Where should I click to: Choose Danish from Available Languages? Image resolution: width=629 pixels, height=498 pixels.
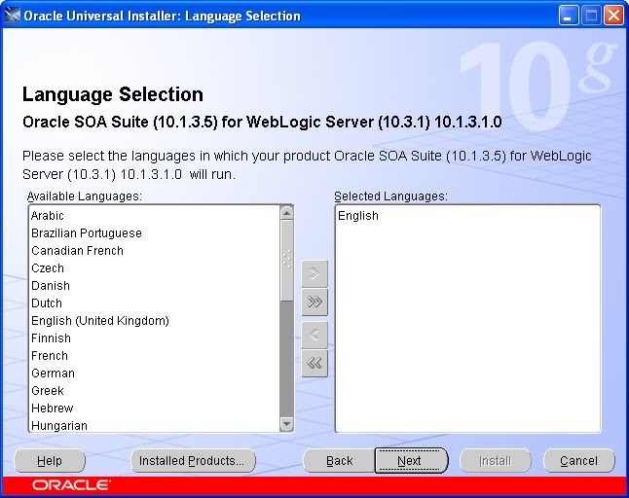155,286
